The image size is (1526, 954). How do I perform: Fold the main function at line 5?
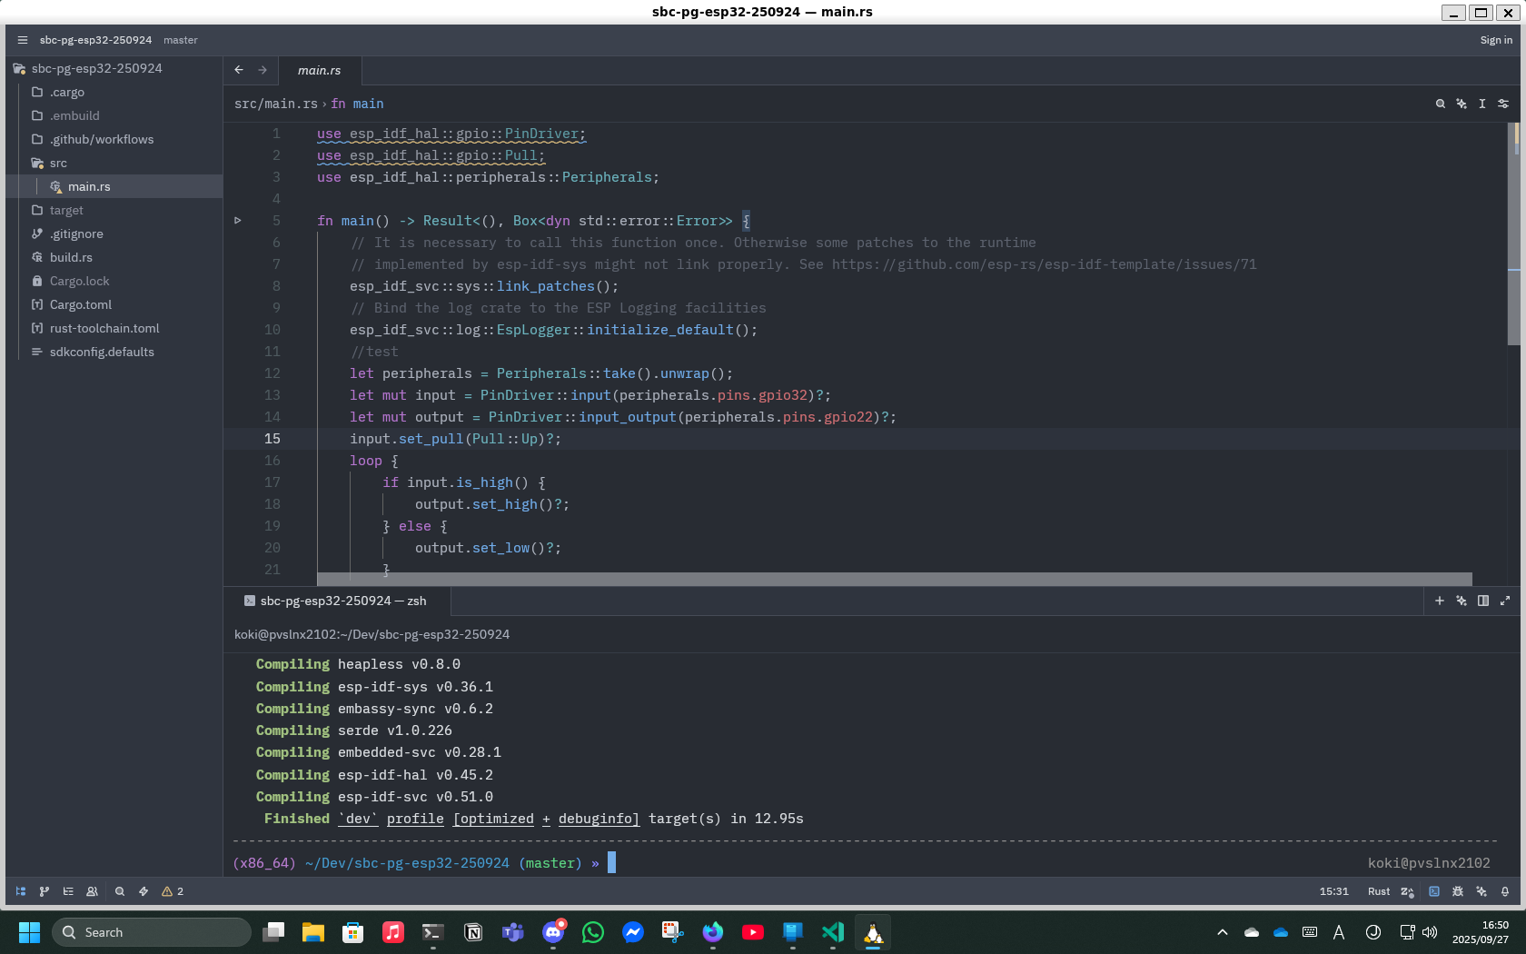[x=238, y=220]
